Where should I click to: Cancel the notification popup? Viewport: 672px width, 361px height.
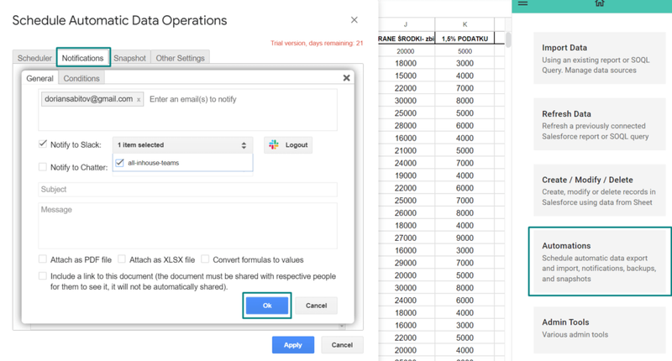[317, 306]
